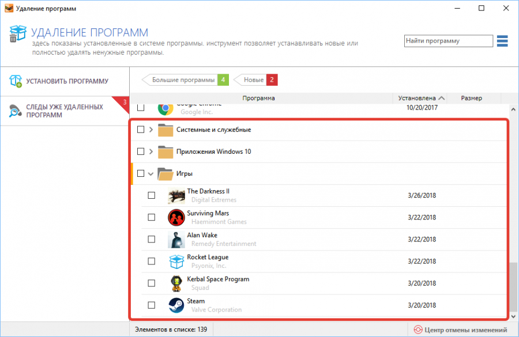Click the Системные и служебные folder icon
Viewport: 519px width, 337px height.
coord(166,130)
